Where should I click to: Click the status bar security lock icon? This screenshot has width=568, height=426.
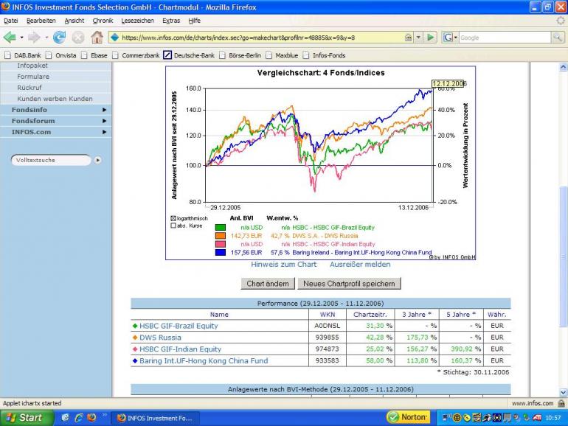pos(561,403)
